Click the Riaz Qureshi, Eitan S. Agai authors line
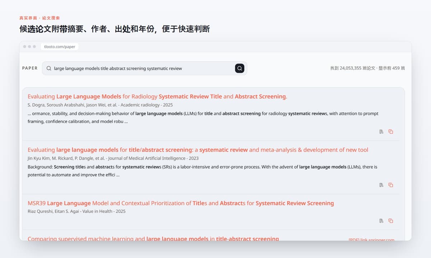Viewport: 431px width, 258px height. click(77, 211)
